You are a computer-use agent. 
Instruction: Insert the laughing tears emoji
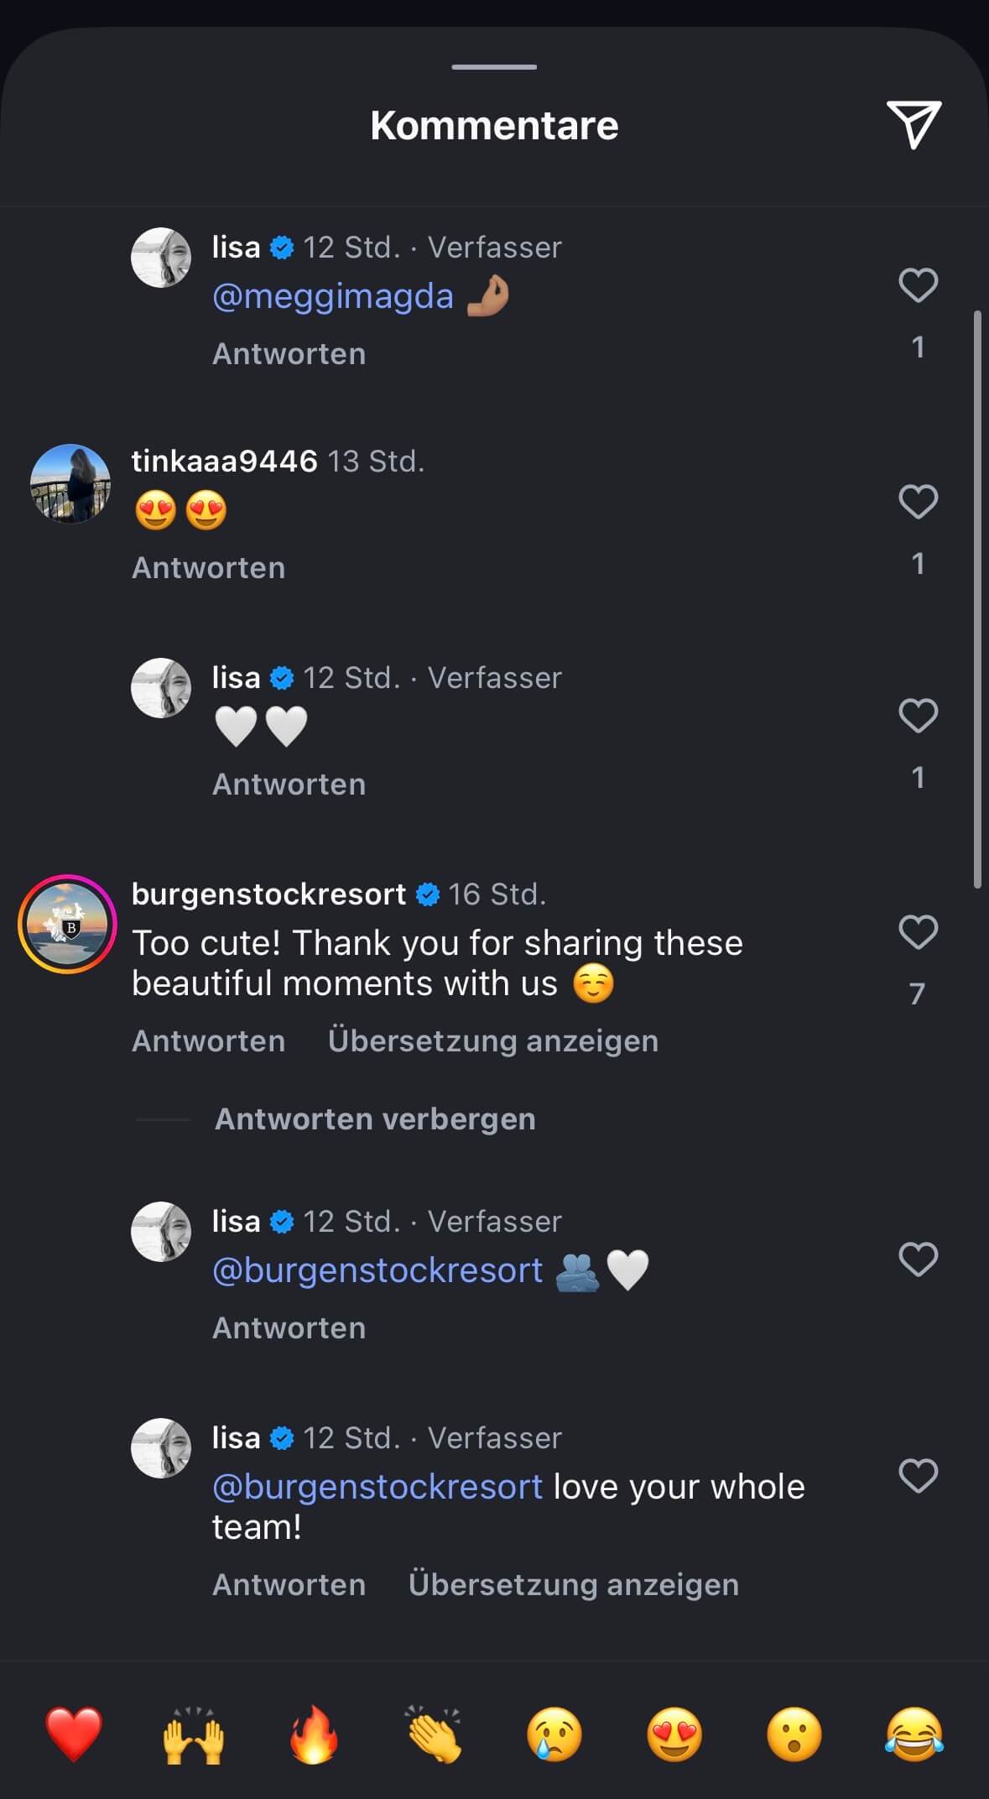pyautogui.click(x=914, y=1734)
